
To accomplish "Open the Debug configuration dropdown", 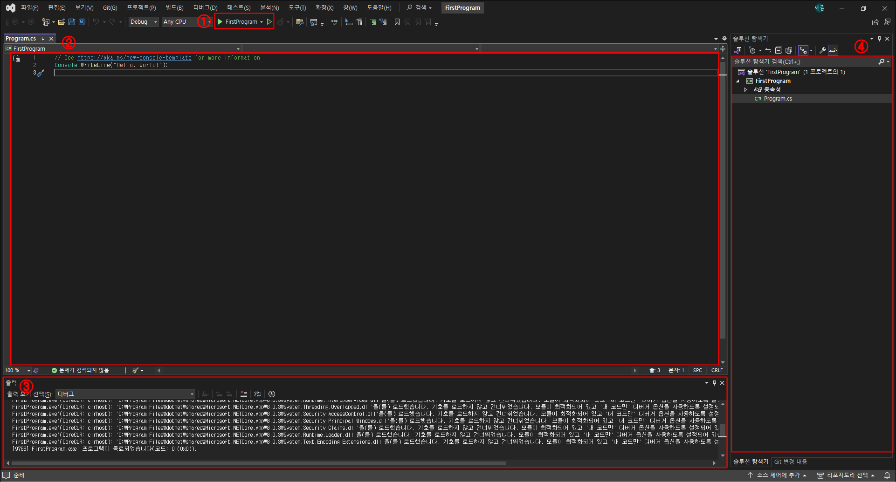I will [x=144, y=22].
